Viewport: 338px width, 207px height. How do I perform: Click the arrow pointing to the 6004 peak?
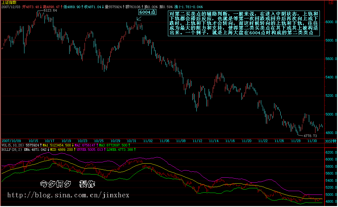[139, 19]
